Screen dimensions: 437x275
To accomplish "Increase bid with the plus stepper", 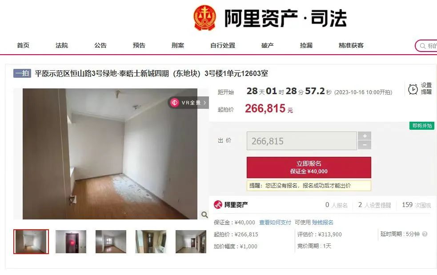I will click(365, 136).
